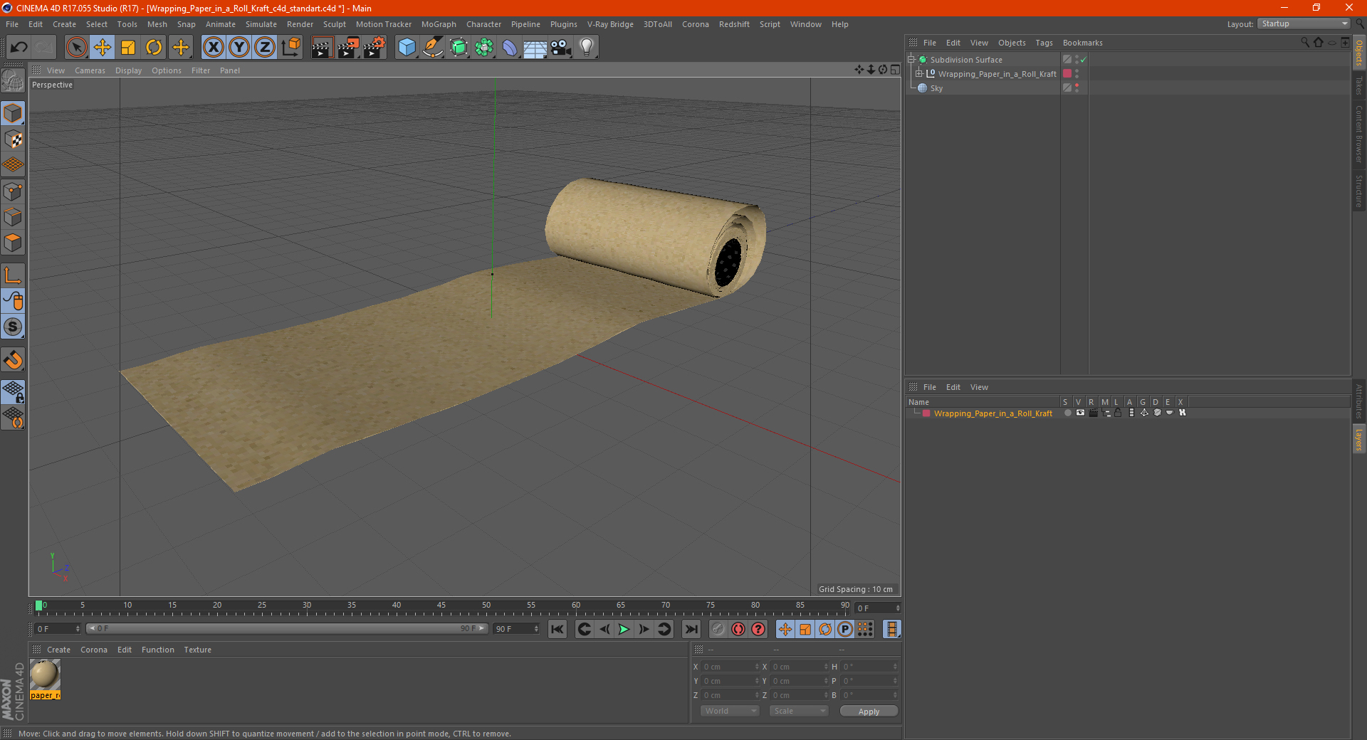Switch coordinate system icon
The height and width of the screenshot is (740, 1367).
[x=291, y=48]
